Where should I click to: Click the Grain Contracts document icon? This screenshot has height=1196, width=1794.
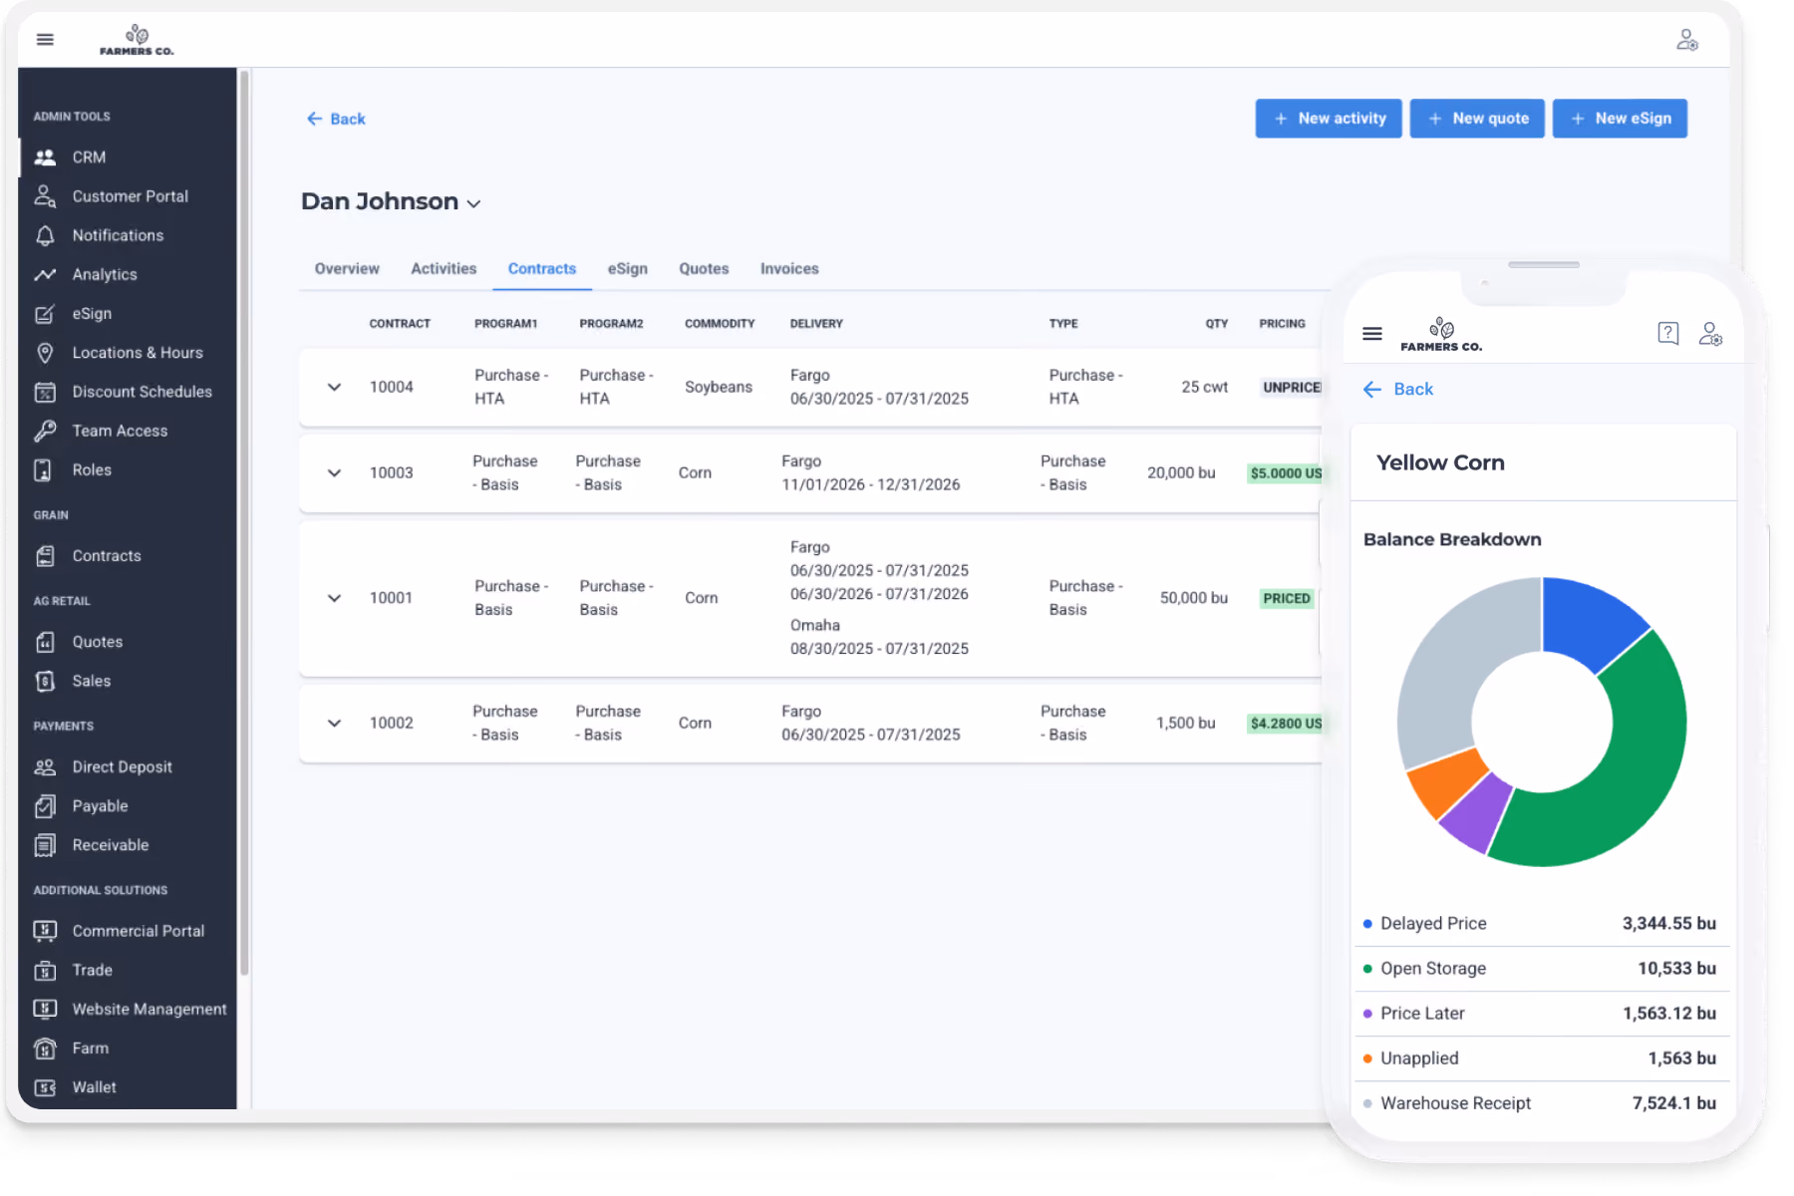[x=45, y=556]
